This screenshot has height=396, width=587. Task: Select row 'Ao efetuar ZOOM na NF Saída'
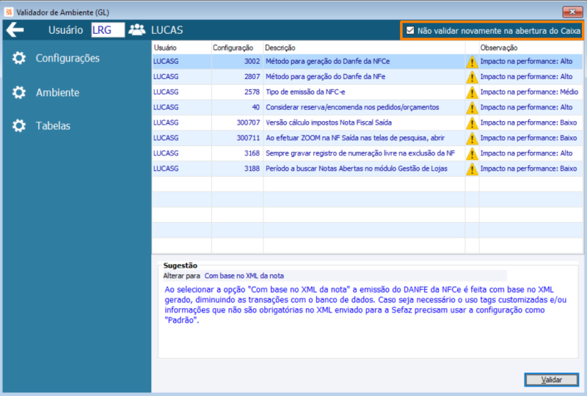pyautogui.click(x=368, y=138)
